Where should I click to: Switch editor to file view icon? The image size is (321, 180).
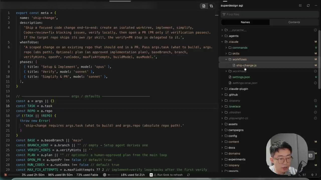click(204, 6)
